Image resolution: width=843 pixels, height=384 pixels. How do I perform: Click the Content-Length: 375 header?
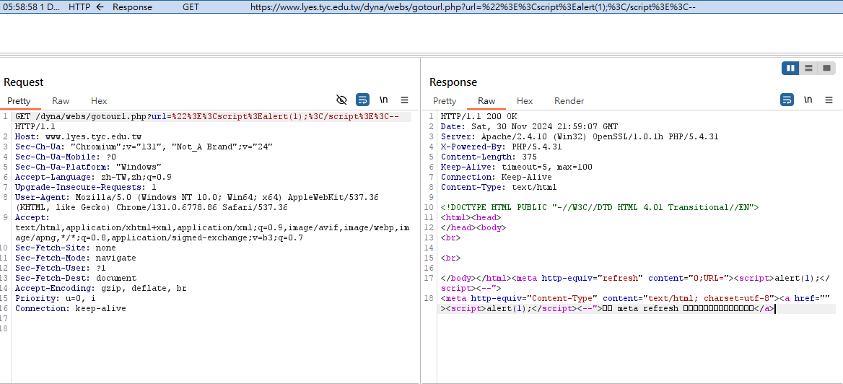pyautogui.click(x=489, y=157)
